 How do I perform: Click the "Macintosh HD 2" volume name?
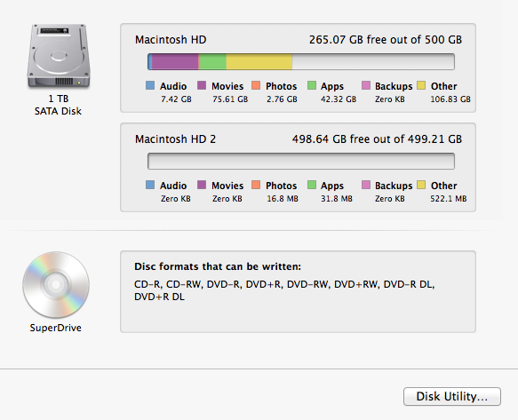coord(175,139)
